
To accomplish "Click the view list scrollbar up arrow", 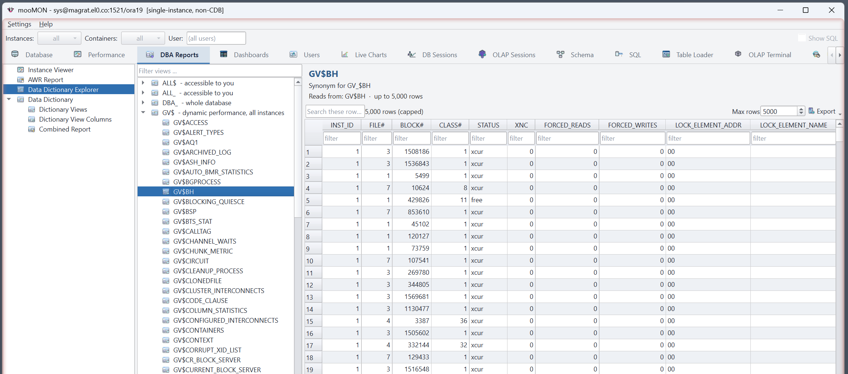I will (x=298, y=82).
